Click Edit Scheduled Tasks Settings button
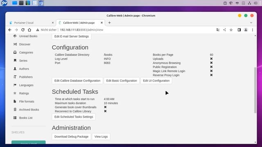This screenshot has height=147, width=262. pos(74,117)
